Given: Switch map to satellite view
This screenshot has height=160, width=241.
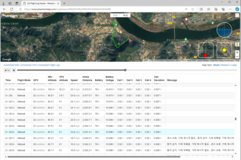Looking at the screenshot, I should tap(125, 15).
